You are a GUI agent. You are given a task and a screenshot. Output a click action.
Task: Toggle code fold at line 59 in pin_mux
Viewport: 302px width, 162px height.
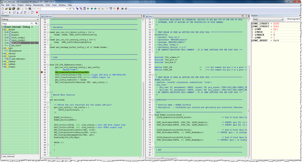(153, 100)
